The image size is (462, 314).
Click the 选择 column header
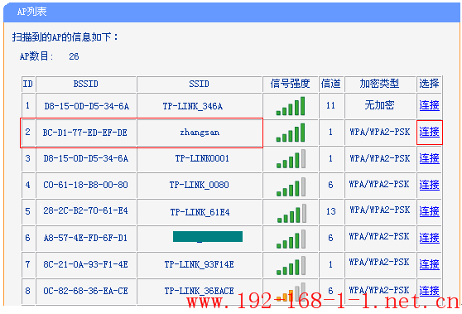point(429,84)
